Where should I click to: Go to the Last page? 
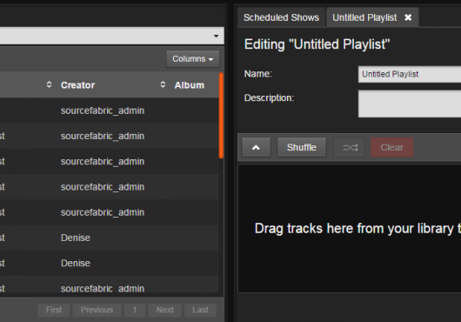pos(201,310)
